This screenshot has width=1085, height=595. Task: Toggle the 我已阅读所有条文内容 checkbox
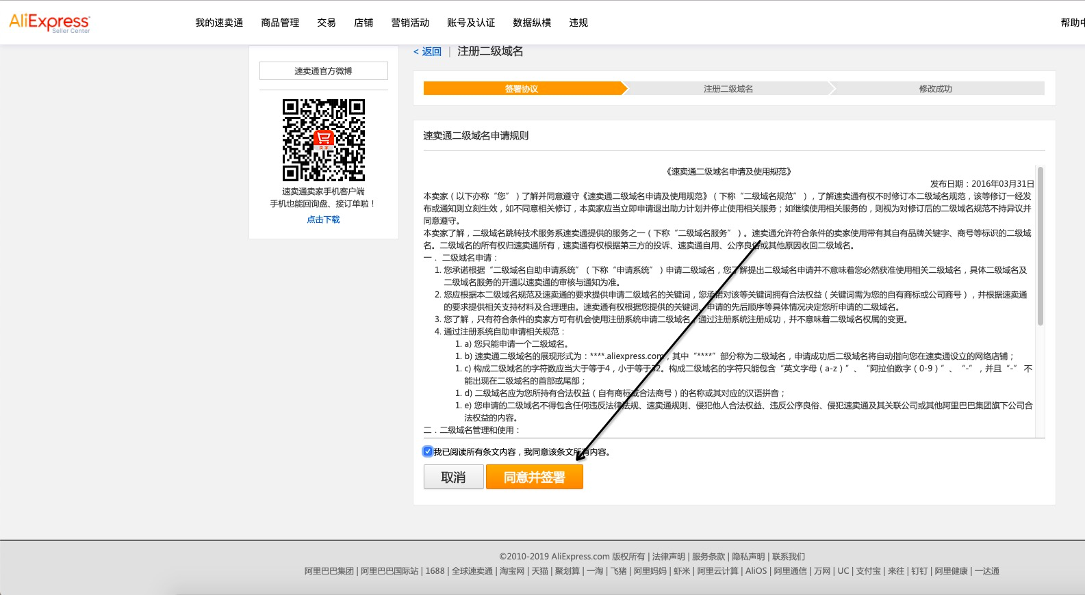coord(428,451)
